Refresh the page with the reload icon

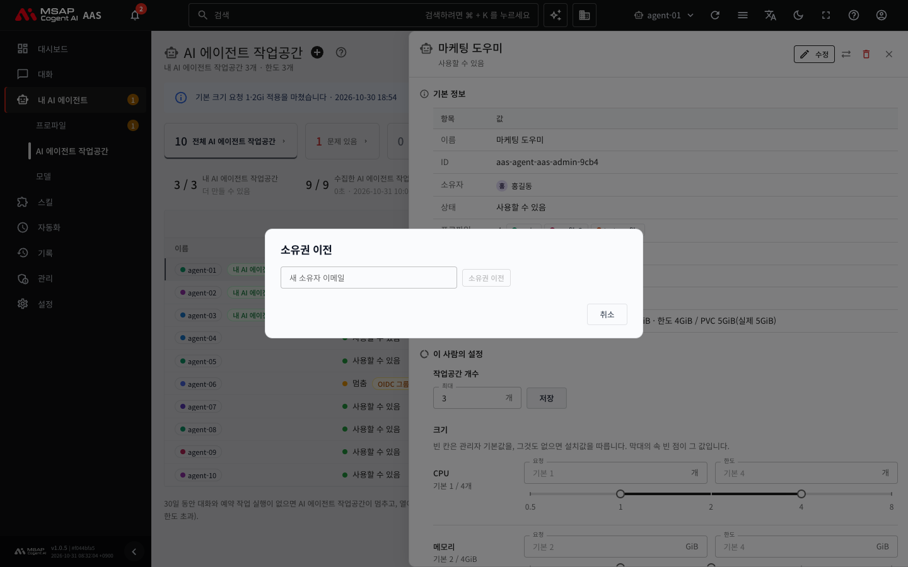pyautogui.click(x=715, y=15)
